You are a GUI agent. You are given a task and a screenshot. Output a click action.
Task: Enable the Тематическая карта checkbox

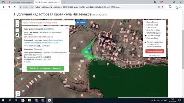145,47
